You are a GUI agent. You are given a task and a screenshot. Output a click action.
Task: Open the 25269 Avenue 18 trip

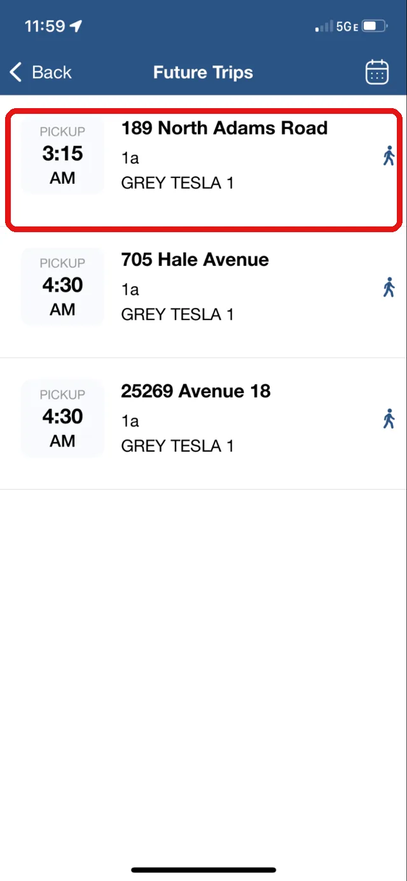click(x=203, y=424)
